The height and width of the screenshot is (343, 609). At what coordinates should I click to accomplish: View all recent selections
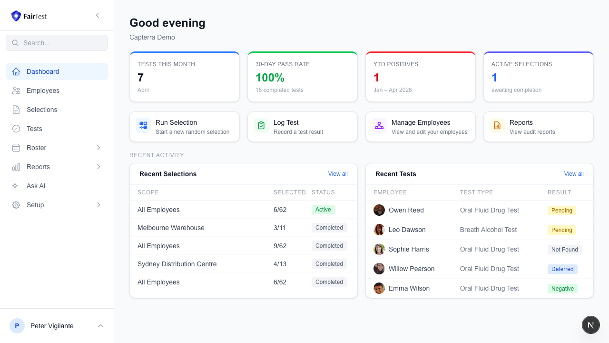(x=338, y=174)
